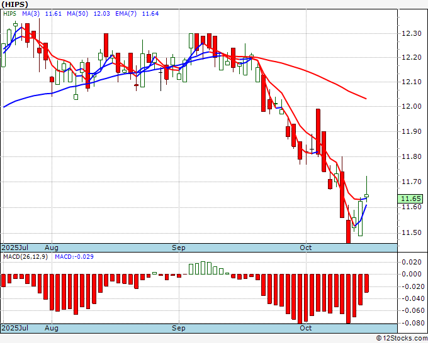
Task: Click the 12.20 price axis label
Action: (412, 58)
